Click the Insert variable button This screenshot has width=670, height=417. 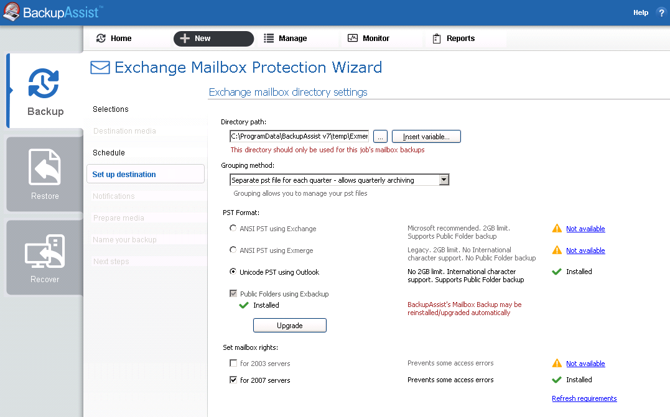pyautogui.click(x=426, y=137)
